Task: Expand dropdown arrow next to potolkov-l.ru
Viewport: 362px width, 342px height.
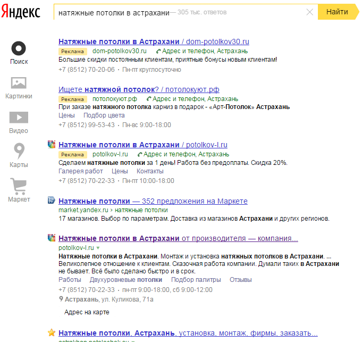Action: [98, 248]
